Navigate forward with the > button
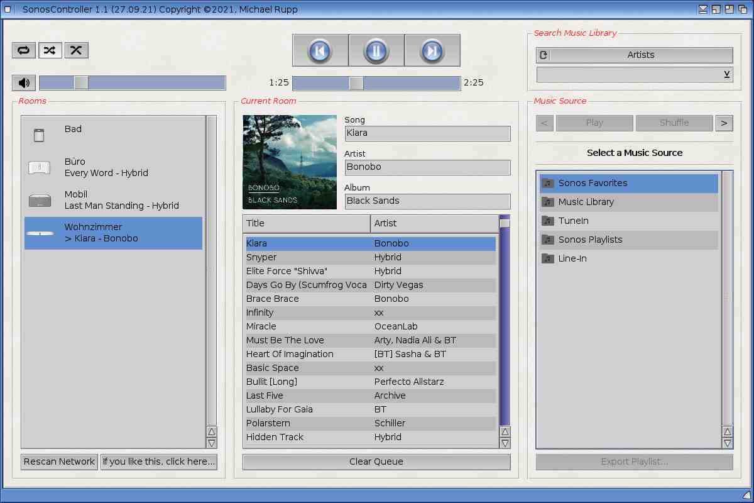Screen dimensions: 754x503 724,123
